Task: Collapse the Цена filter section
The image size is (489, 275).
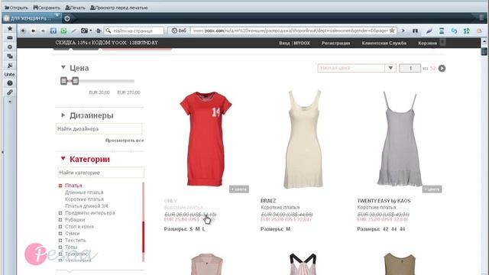Action: 63,67
